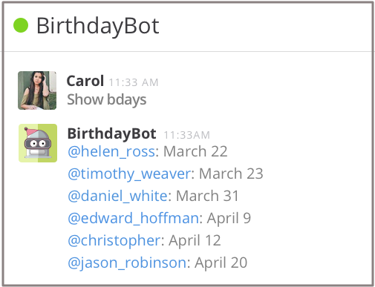Click the BirthdayBot message 11:33AM timestamp
375x287 pixels.
(x=186, y=135)
